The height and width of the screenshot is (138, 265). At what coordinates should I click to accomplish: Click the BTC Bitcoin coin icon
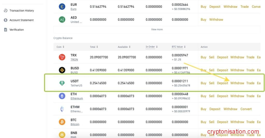tap(62, 122)
